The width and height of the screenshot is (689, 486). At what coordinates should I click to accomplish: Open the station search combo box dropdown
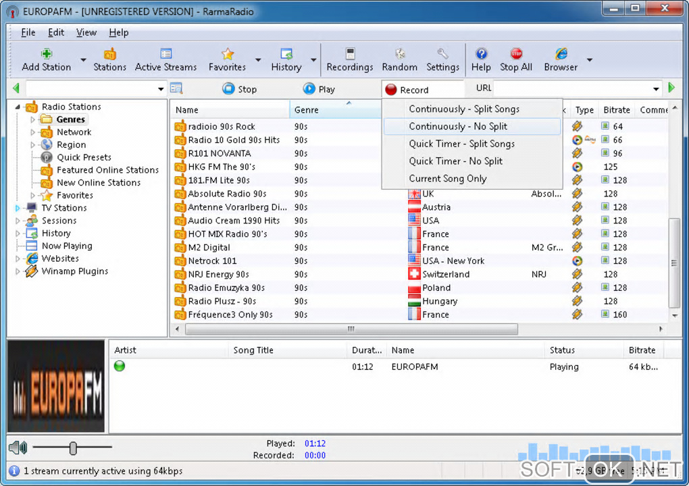point(161,89)
